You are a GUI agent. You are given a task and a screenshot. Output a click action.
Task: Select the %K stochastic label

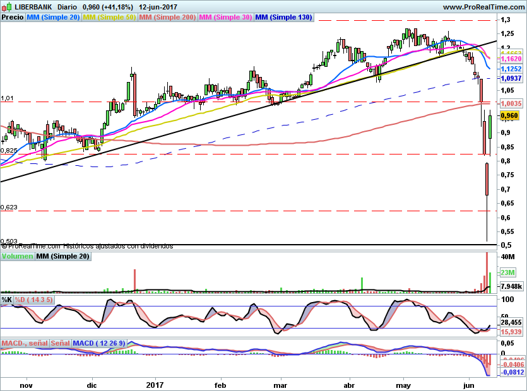point(7,300)
